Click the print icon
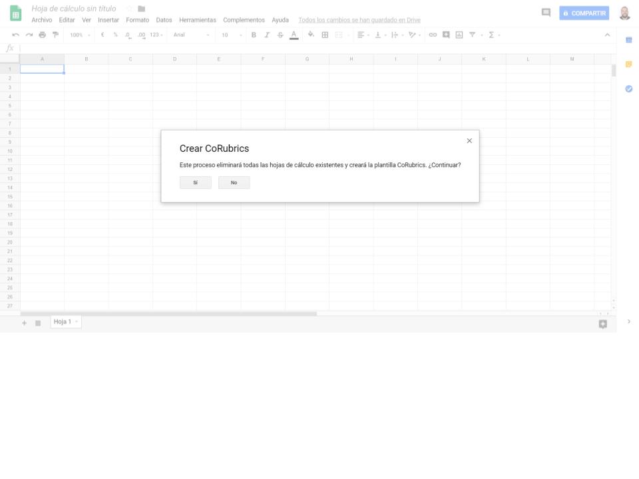Viewport: 639px width, 479px height. click(43, 35)
